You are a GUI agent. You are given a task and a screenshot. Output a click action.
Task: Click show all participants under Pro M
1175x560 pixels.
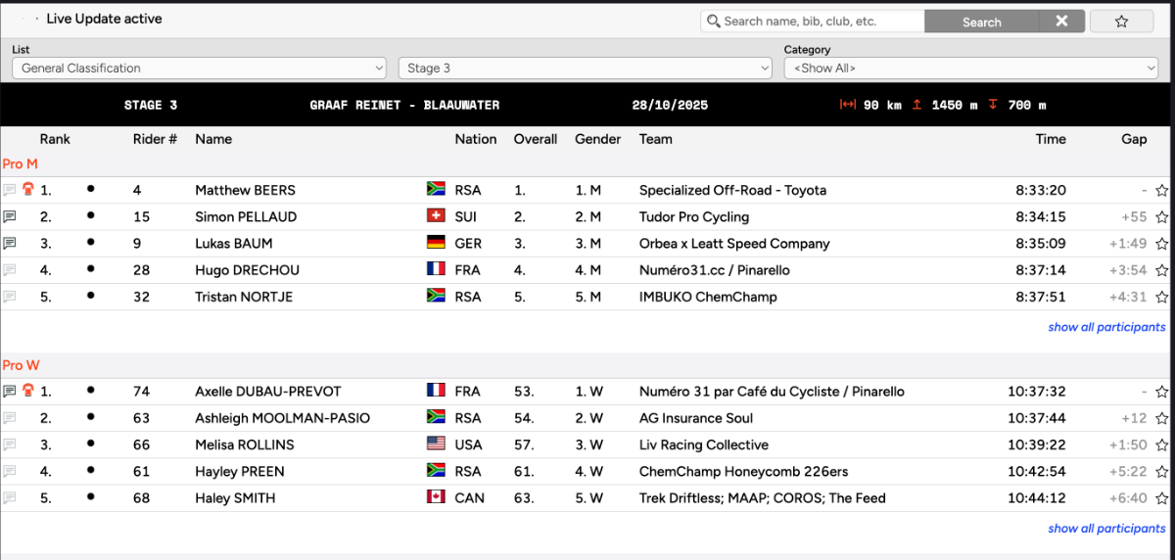point(1106,327)
